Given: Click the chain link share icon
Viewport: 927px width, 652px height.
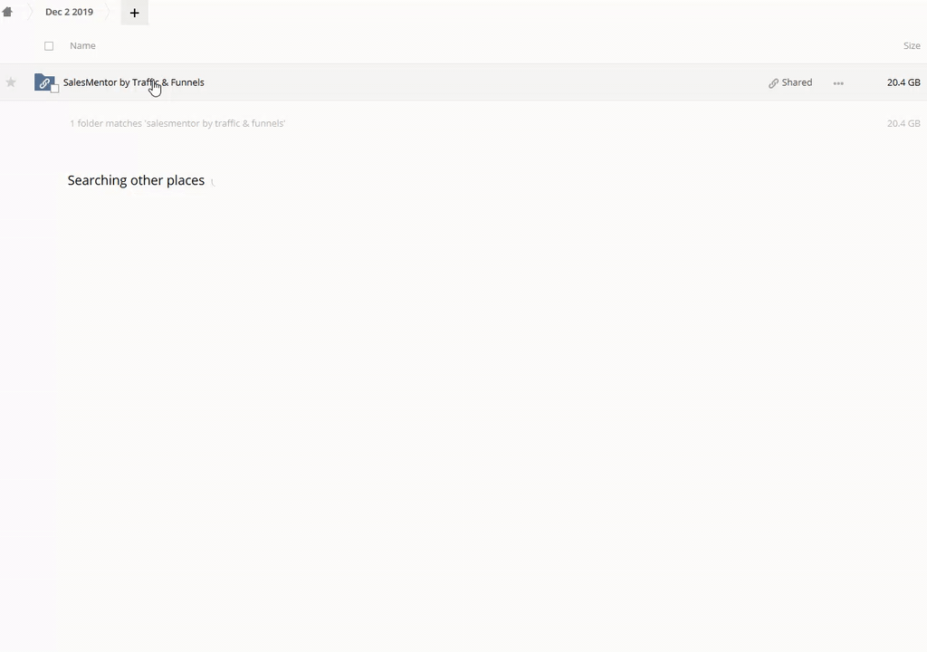Looking at the screenshot, I should pos(773,83).
